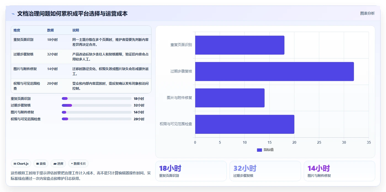Select the 过期步骤复核 cell in the table
Image resolution: width=386 pixels, height=192 pixels.
coord(23,54)
